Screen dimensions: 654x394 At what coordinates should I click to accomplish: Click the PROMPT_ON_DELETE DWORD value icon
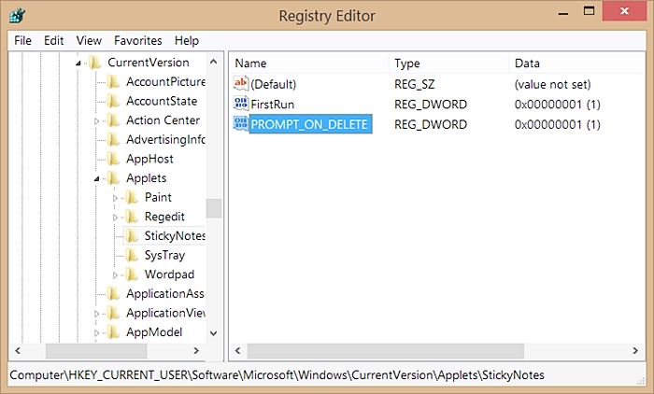pos(241,123)
